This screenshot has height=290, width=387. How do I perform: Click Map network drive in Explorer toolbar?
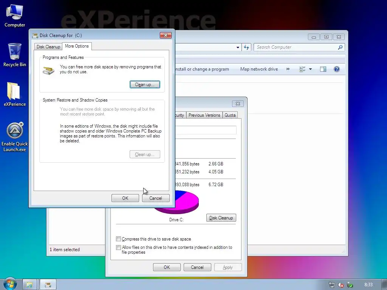pyautogui.click(x=259, y=69)
